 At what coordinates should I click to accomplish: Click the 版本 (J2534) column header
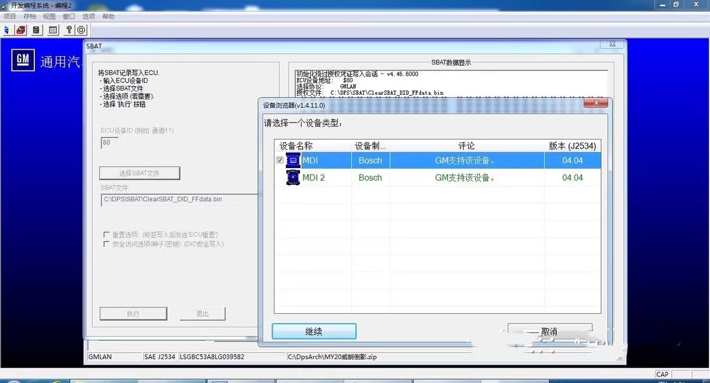573,146
